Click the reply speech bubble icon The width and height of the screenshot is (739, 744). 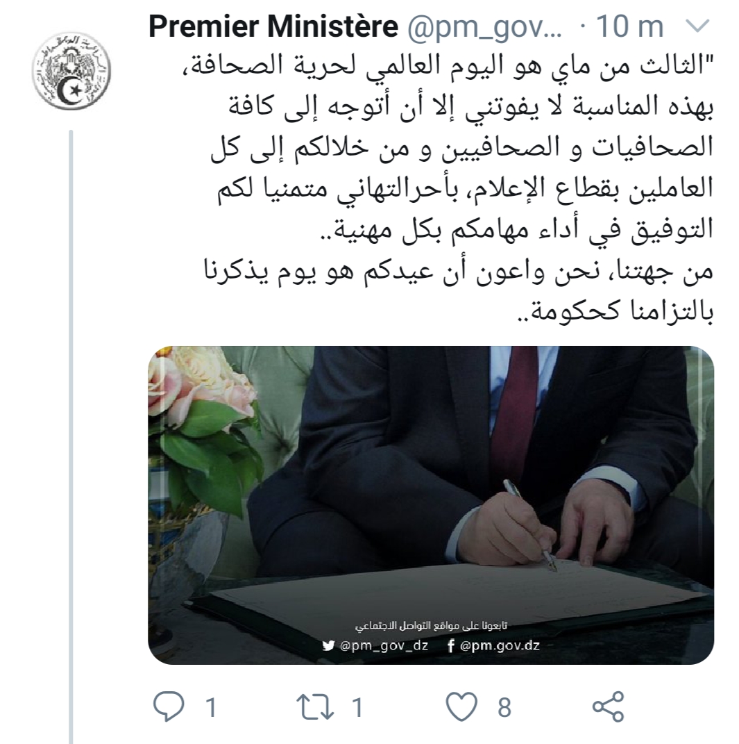[x=167, y=706]
